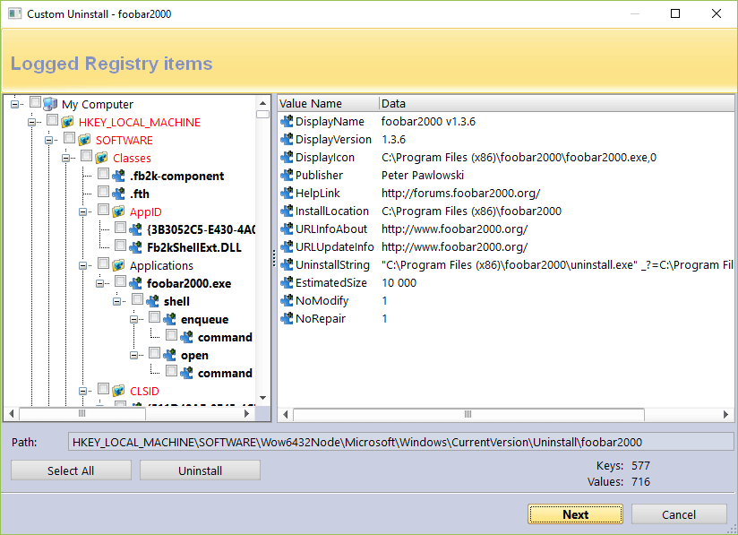Click the Uninstall button
The height and width of the screenshot is (535, 738).
pos(200,470)
